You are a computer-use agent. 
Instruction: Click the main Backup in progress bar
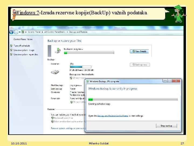[x=89, y=53]
